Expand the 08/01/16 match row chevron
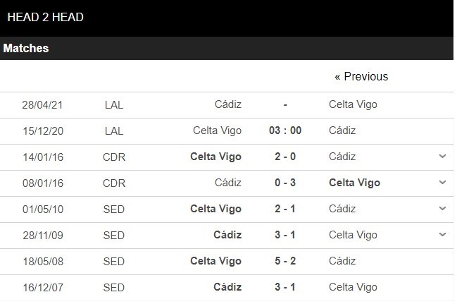This screenshot has width=457, height=304. (x=442, y=183)
